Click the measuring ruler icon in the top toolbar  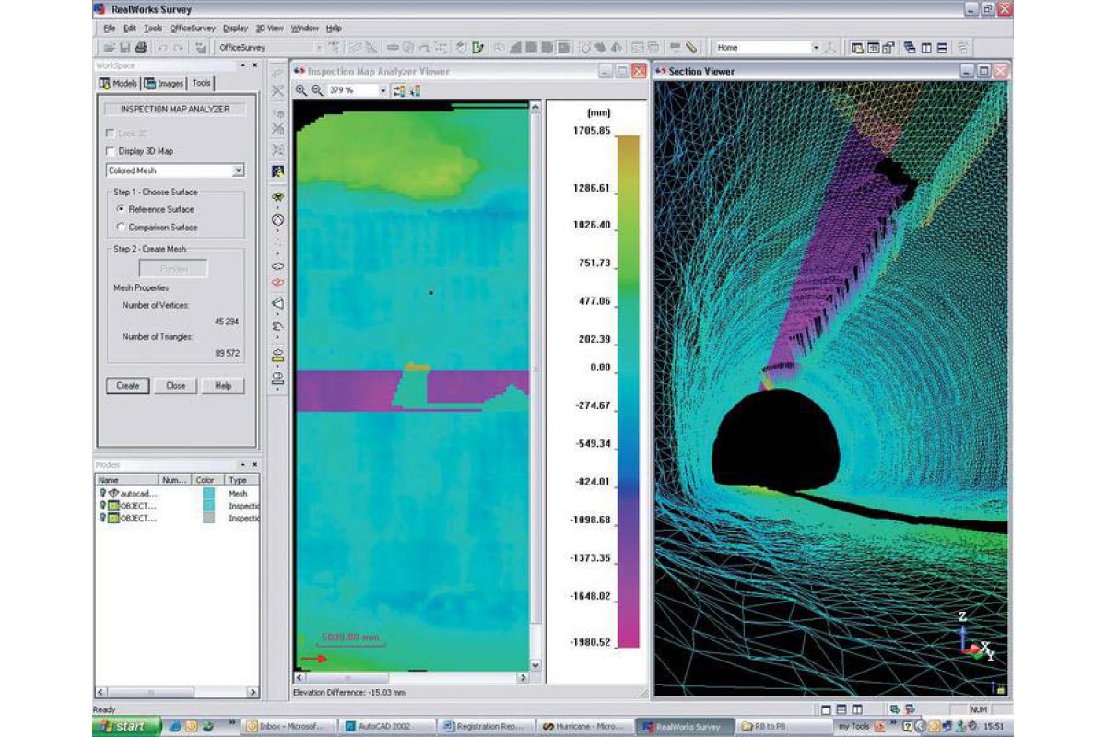(692, 47)
